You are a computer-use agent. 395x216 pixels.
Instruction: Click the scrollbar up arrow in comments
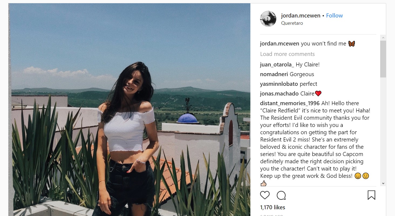tap(383, 38)
